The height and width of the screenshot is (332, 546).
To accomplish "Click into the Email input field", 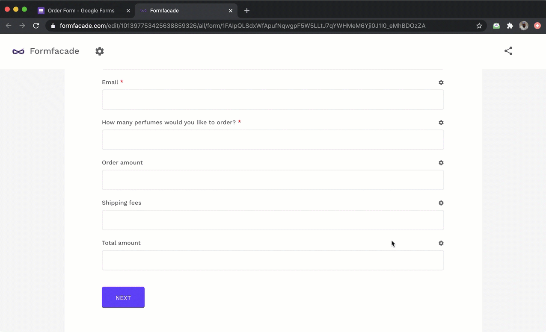I will (x=273, y=100).
